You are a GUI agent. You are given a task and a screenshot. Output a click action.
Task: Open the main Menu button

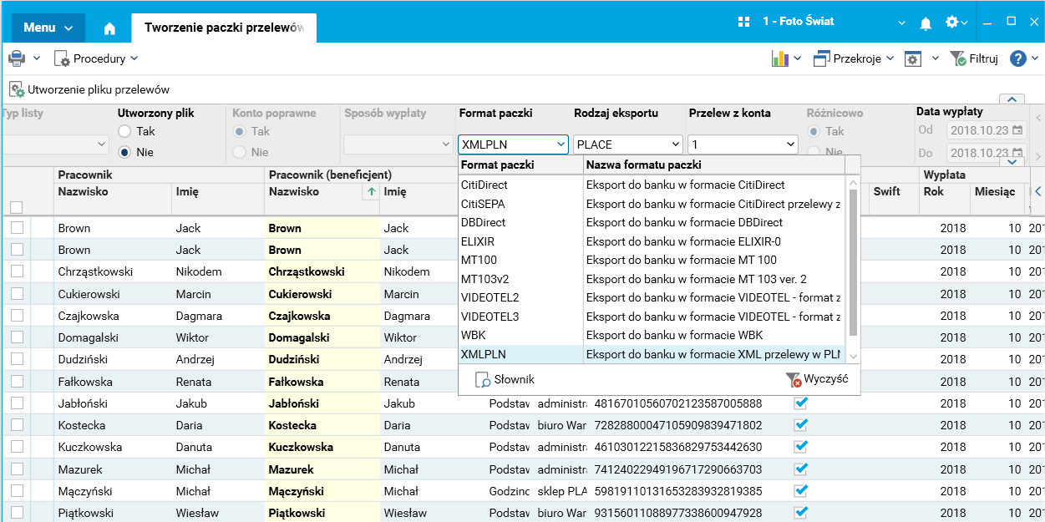[x=48, y=28]
